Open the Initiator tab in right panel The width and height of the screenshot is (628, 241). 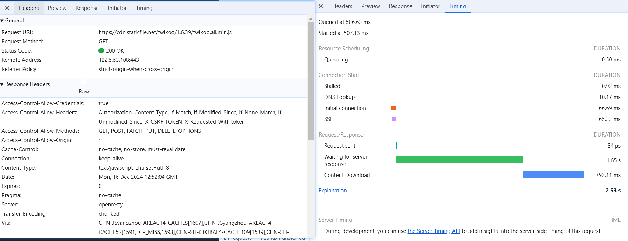(430, 6)
